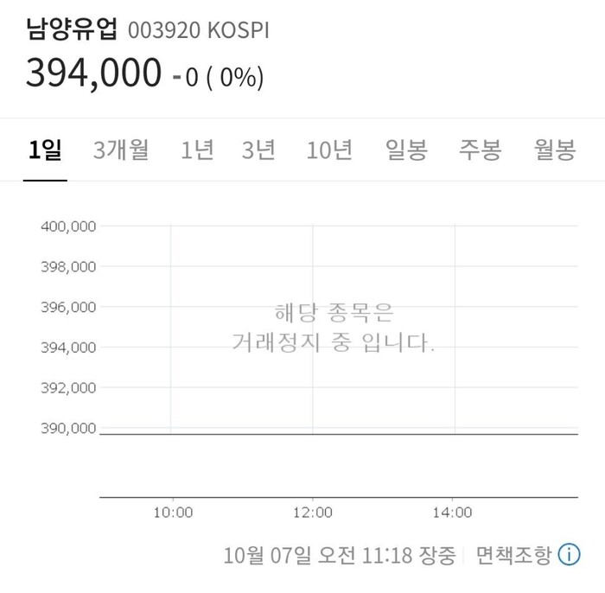This screenshot has width=605, height=593.
Task: Open the 일봉 daily candle tab
Action: (406, 150)
